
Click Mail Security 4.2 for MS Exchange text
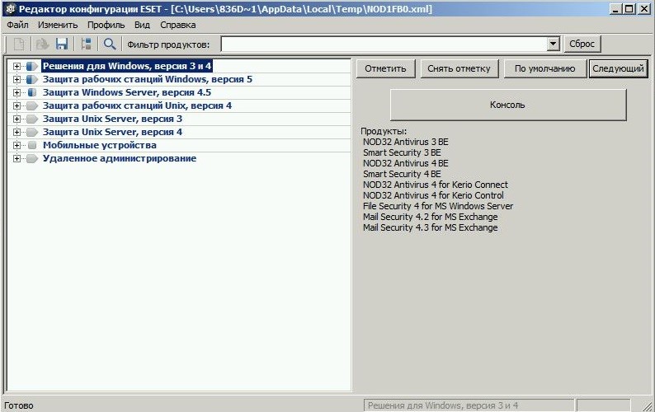coord(431,217)
